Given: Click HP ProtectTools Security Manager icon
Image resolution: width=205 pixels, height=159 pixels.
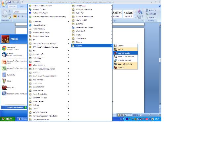Looking at the screenshot, I should coord(30,47).
